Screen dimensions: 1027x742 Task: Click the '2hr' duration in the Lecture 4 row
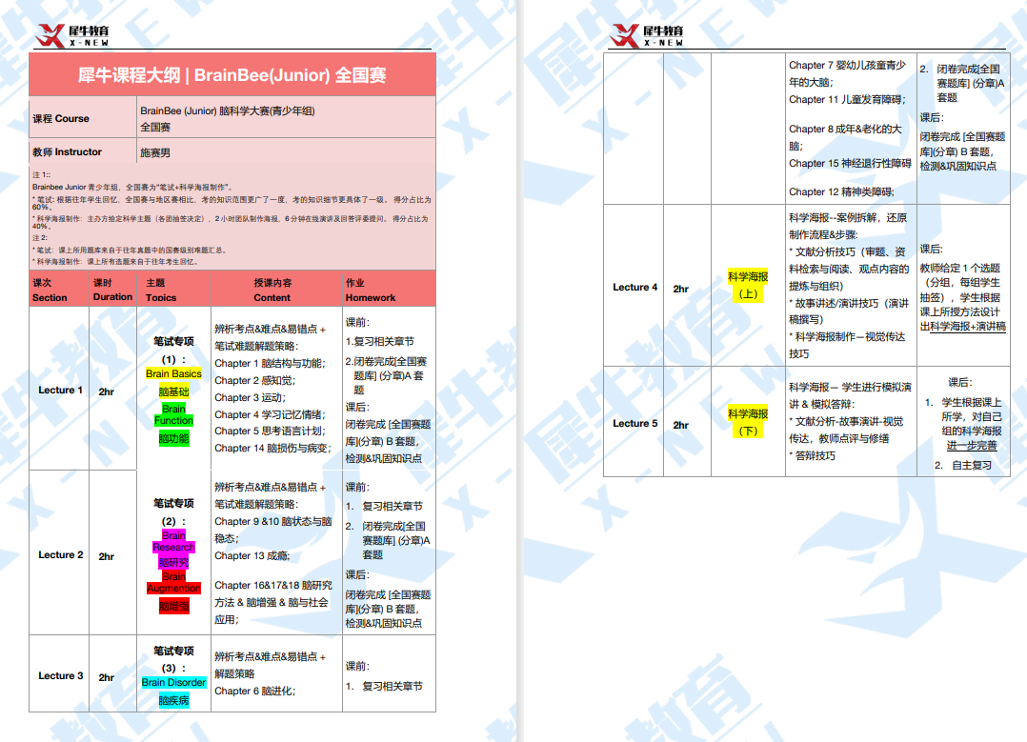coord(680,289)
